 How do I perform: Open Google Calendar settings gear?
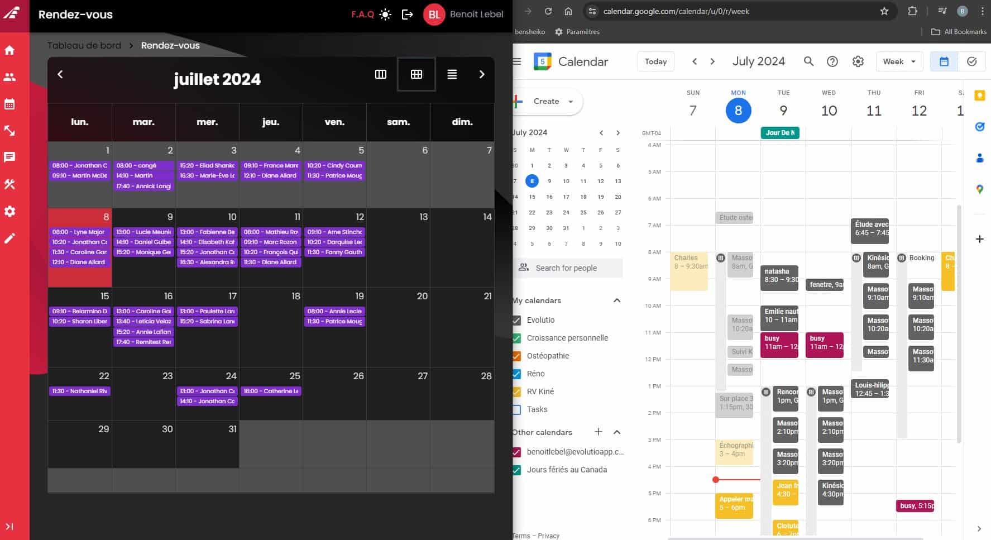(858, 61)
